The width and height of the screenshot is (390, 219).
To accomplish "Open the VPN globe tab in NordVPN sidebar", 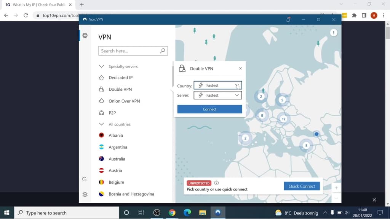I will [85, 35].
